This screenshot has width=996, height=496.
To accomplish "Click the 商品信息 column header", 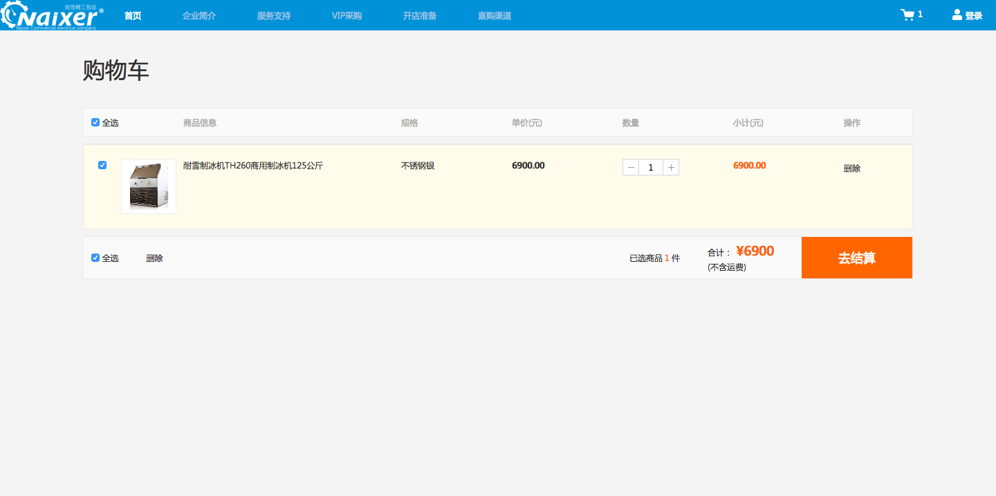I will [200, 123].
